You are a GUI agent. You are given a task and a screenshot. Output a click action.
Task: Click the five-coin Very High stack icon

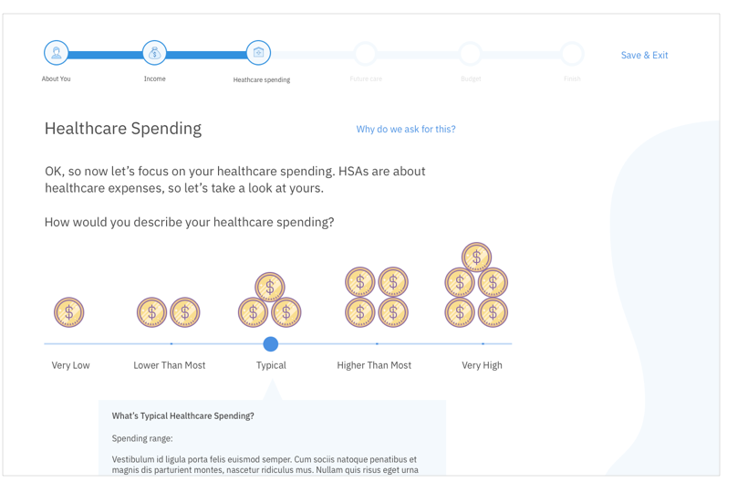point(476,285)
